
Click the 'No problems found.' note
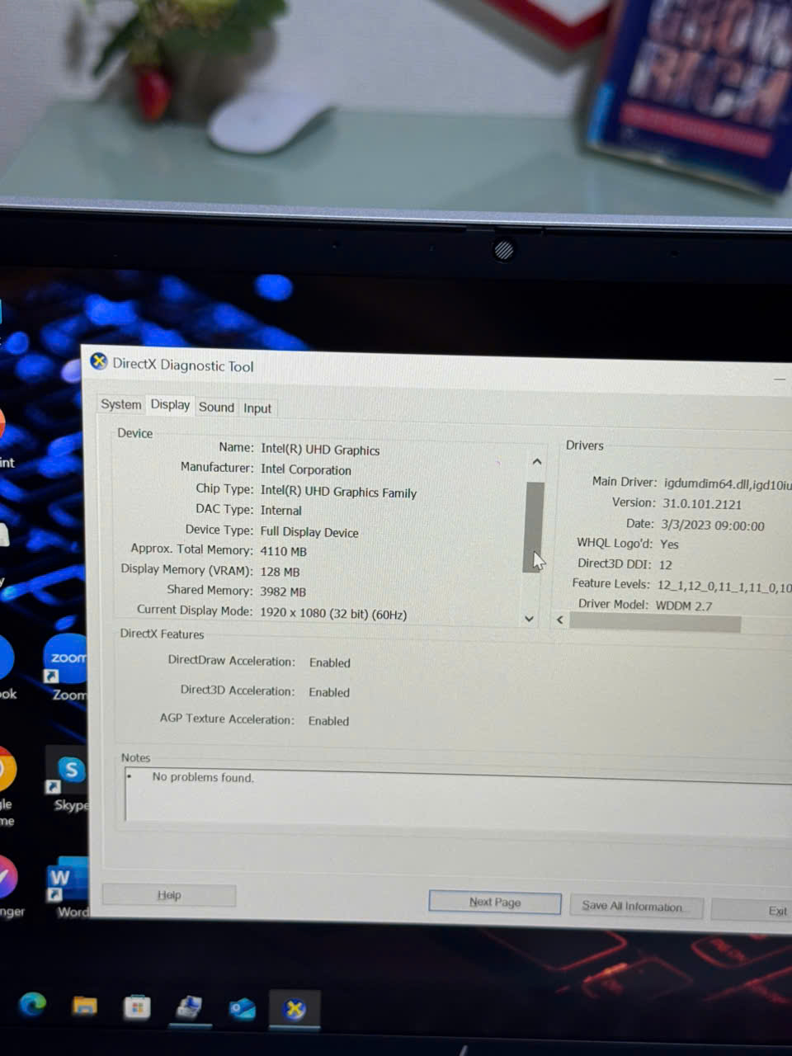203,777
